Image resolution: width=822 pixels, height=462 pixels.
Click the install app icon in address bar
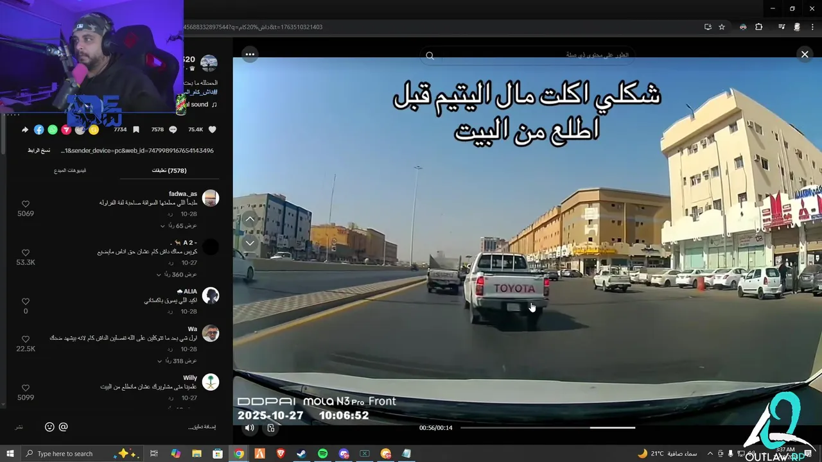tap(708, 27)
